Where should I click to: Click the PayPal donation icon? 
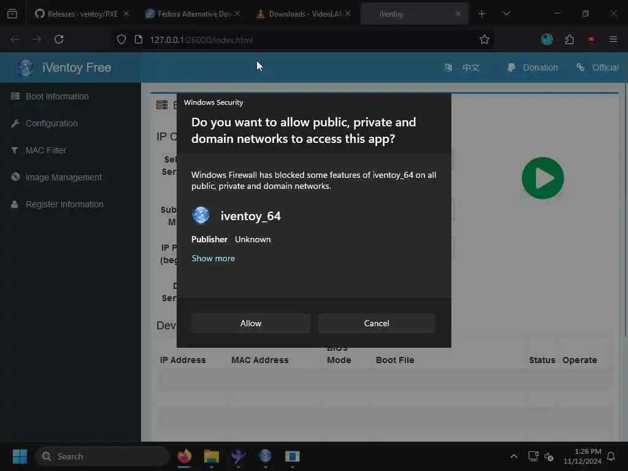pyautogui.click(x=511, y=67)
